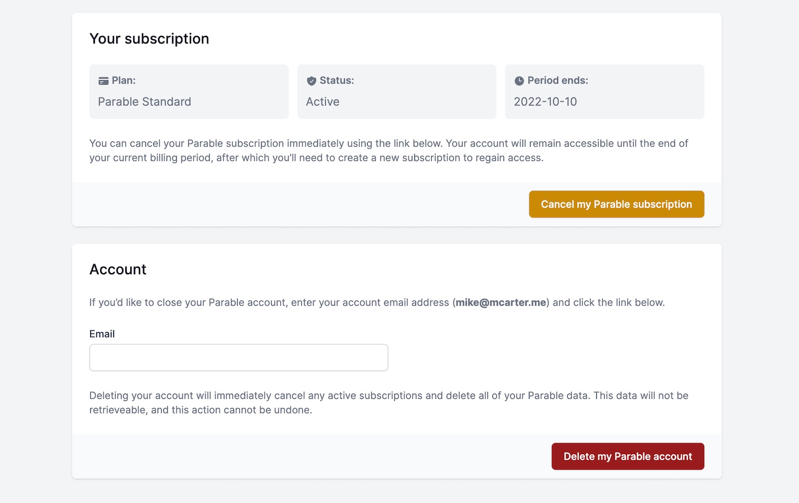Image resolution: width=799 pixels, height=503 pixels.
Task: Click the Active status value
Action: click(323, 102)
